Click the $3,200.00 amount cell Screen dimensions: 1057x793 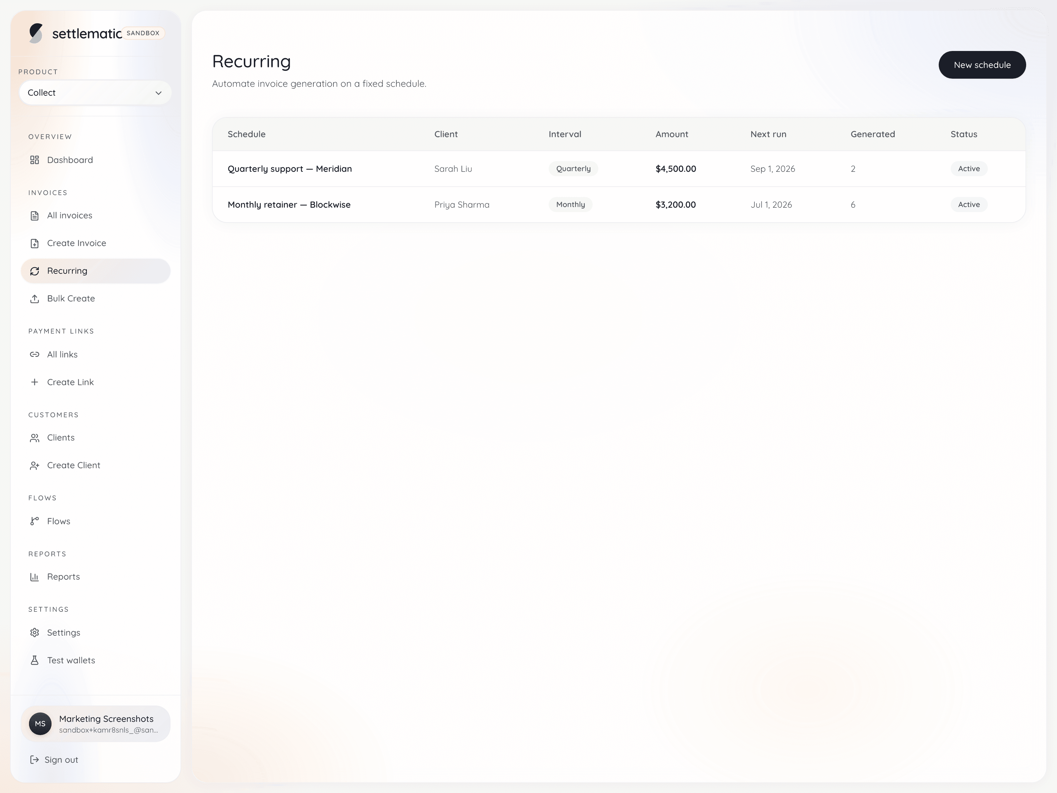676,205
